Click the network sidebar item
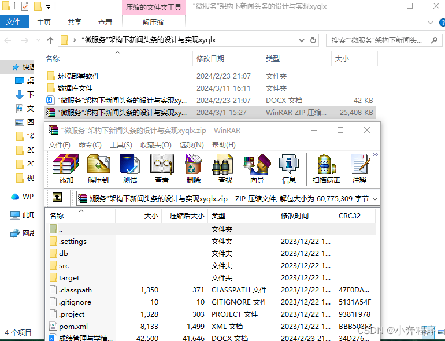Viewport: 445px width, 341px height. click(22, 233)
